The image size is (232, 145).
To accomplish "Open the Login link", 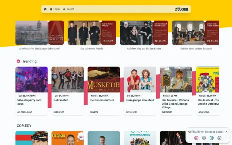I will click(55, 9).
